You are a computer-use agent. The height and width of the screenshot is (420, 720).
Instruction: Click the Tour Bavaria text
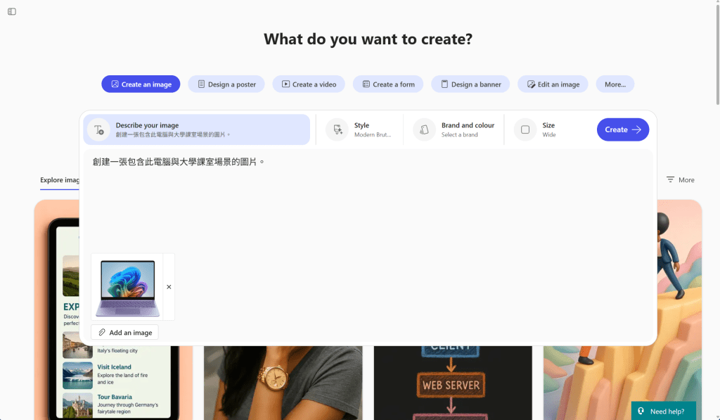(x=115, y=397)
